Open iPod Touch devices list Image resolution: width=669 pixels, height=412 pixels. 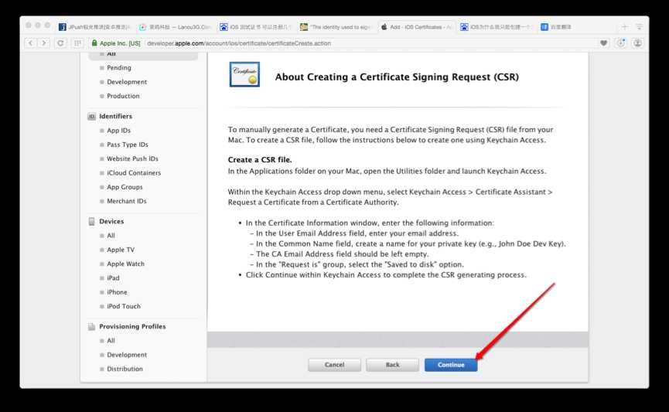coord(124,306)
